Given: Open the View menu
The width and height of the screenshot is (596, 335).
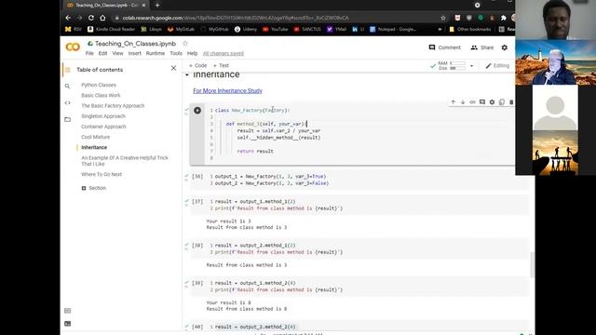Looking at the screenshot, I should tap(117, 54).
